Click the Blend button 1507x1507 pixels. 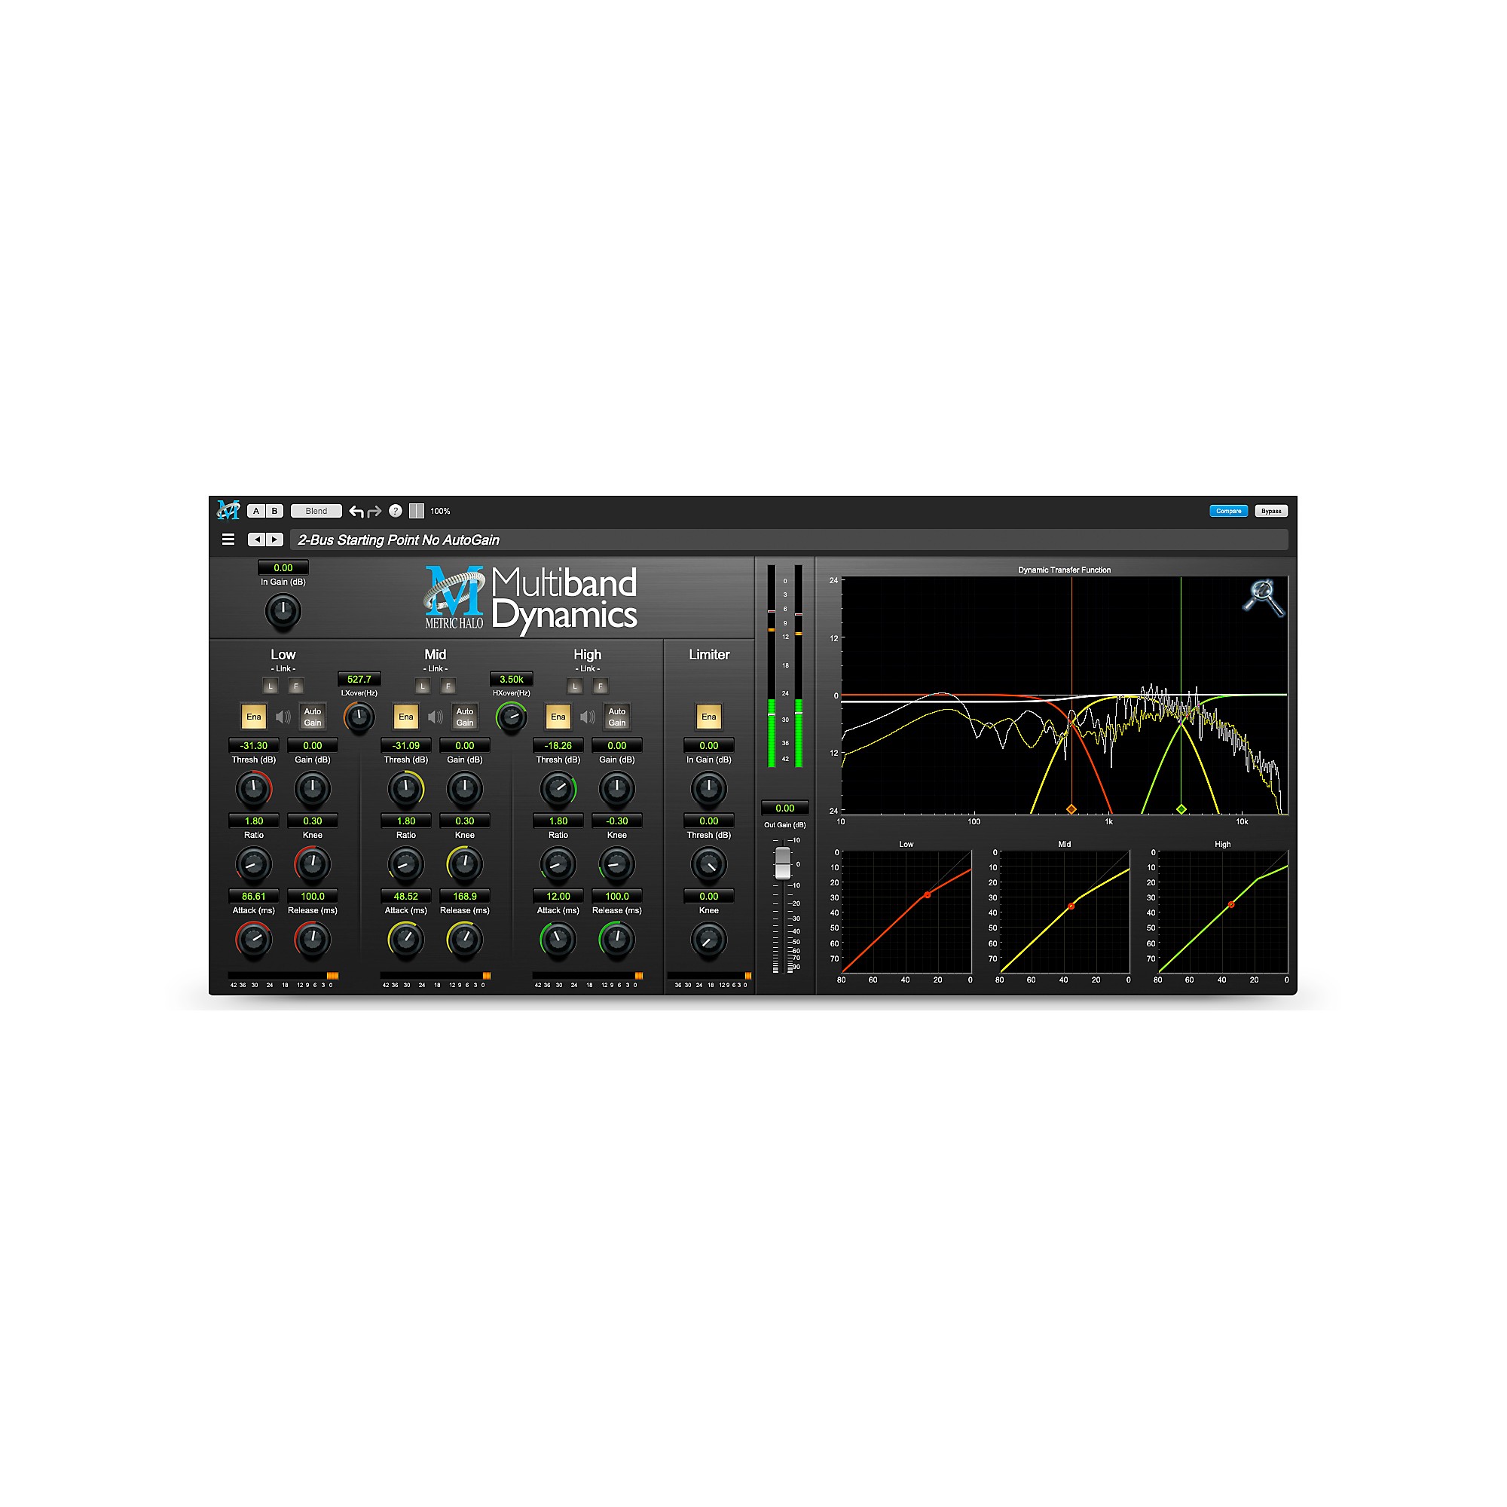[x=316, y=511]
